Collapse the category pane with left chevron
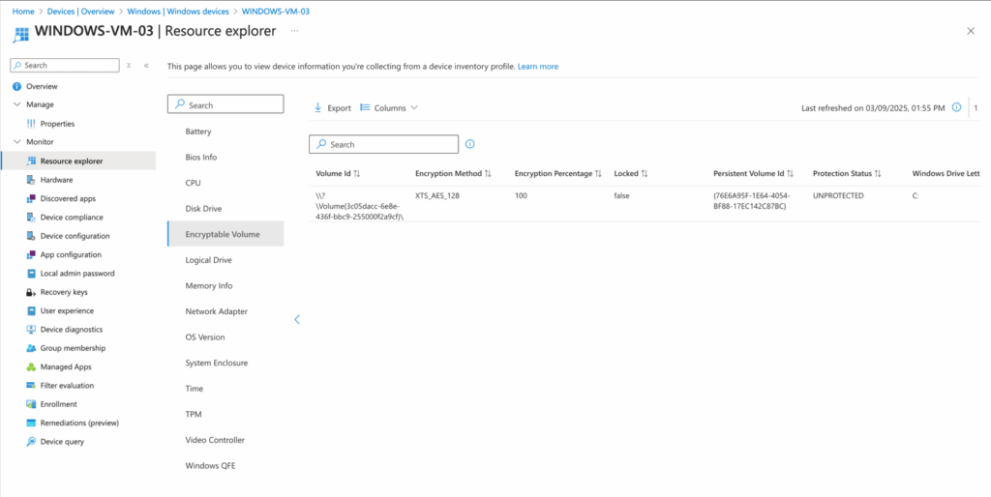Screen dimensions: 991x497 coord(297,319)
